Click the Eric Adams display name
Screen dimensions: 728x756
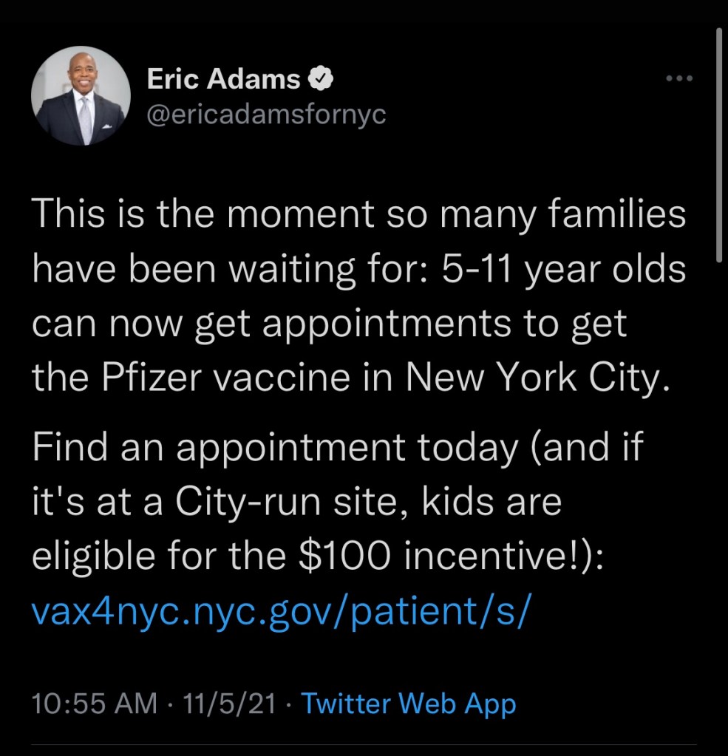tap(224, 79)
